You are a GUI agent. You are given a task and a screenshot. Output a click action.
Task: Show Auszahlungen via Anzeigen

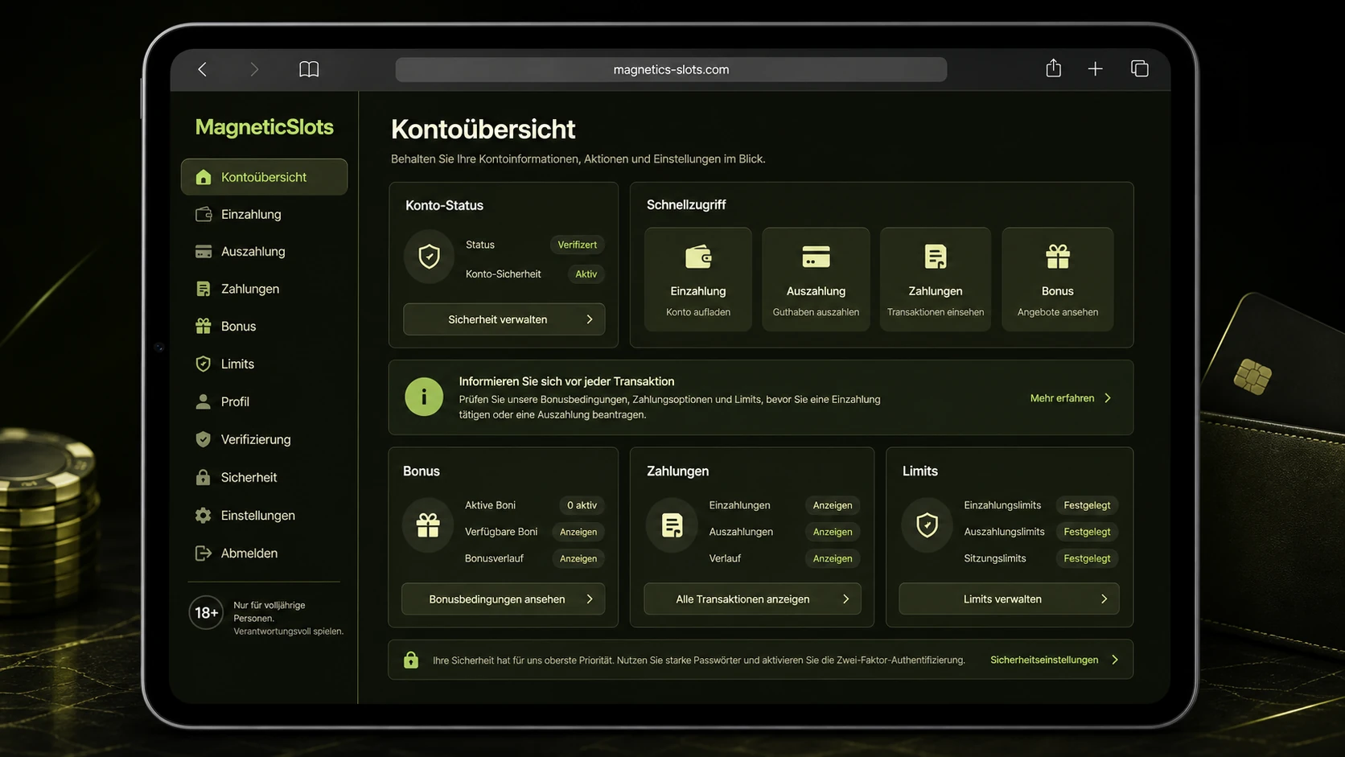click(832, 532)
